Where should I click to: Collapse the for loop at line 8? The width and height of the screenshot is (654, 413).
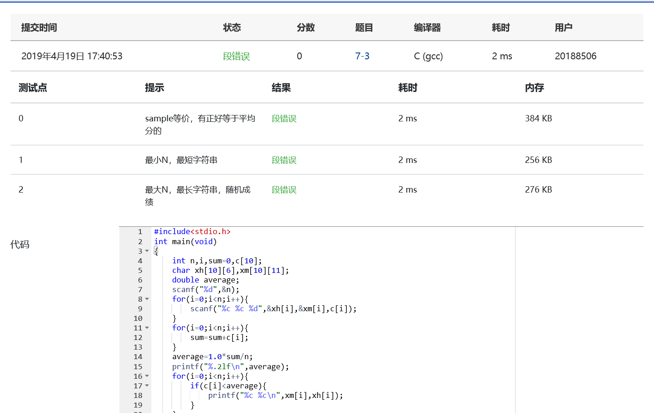click(147, 299)
